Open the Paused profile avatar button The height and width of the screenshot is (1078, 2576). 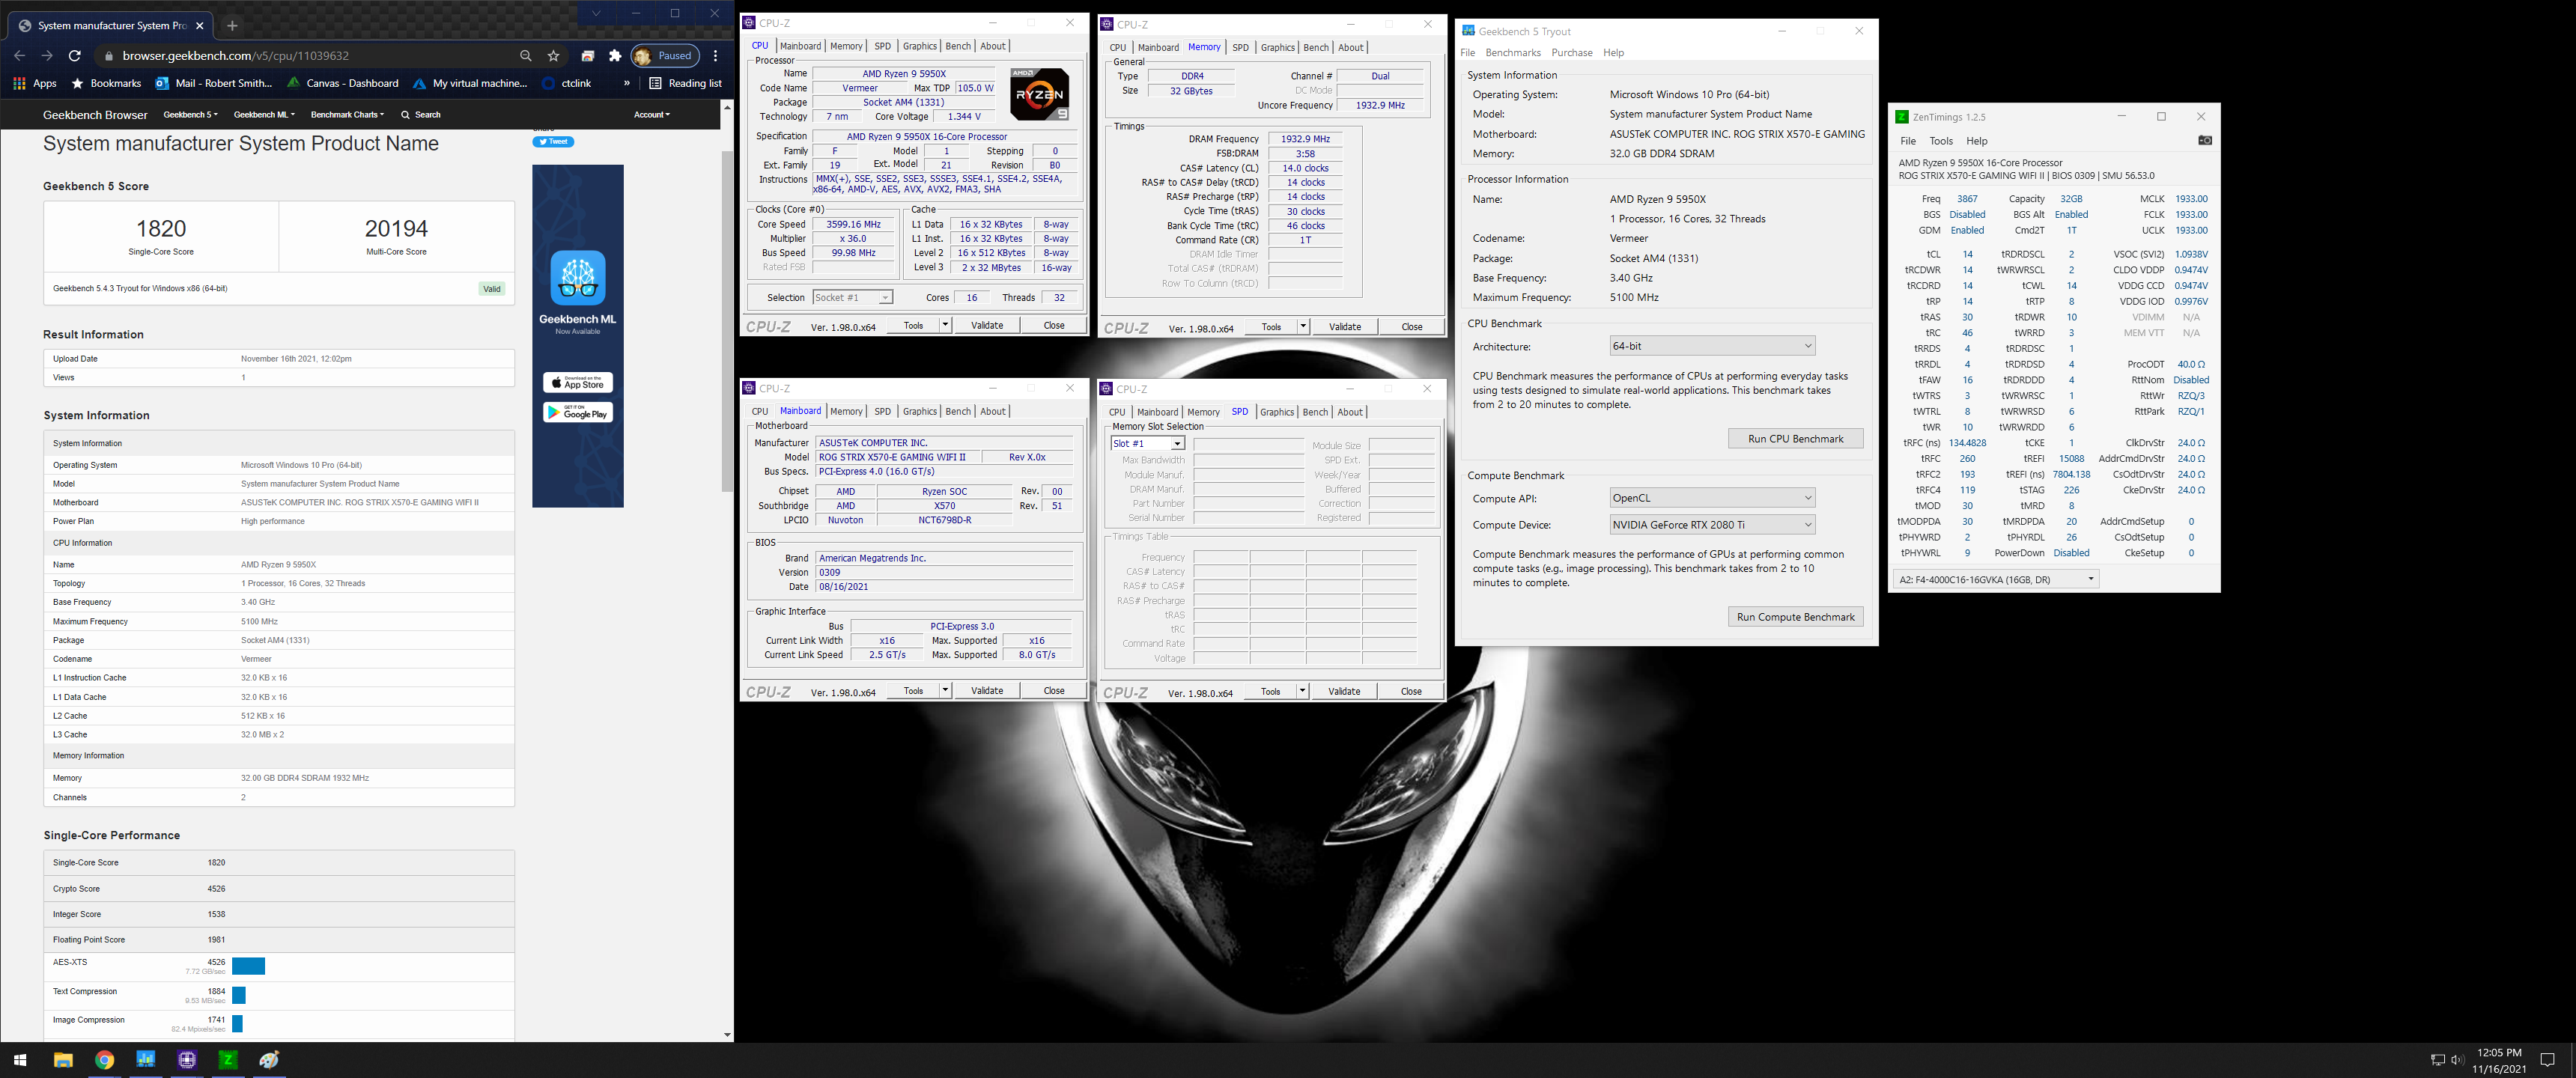coord(664,56)
